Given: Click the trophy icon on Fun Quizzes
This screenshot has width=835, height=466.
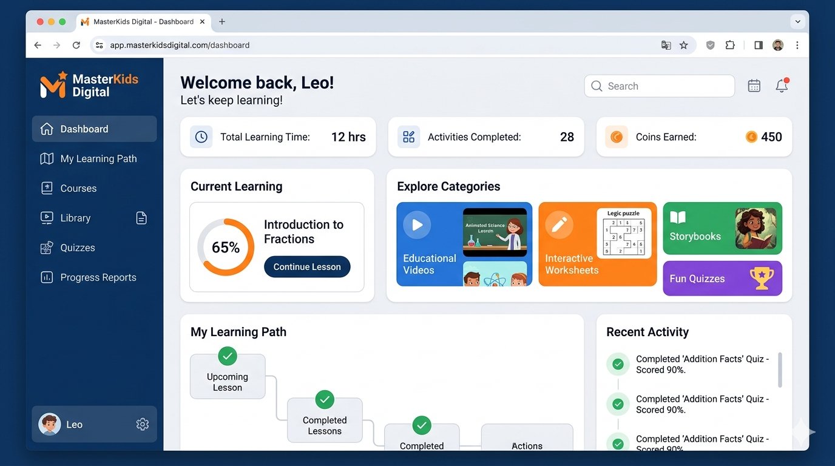Looking at the screenshot, I should pyautogui.click(x=762, y=278).
